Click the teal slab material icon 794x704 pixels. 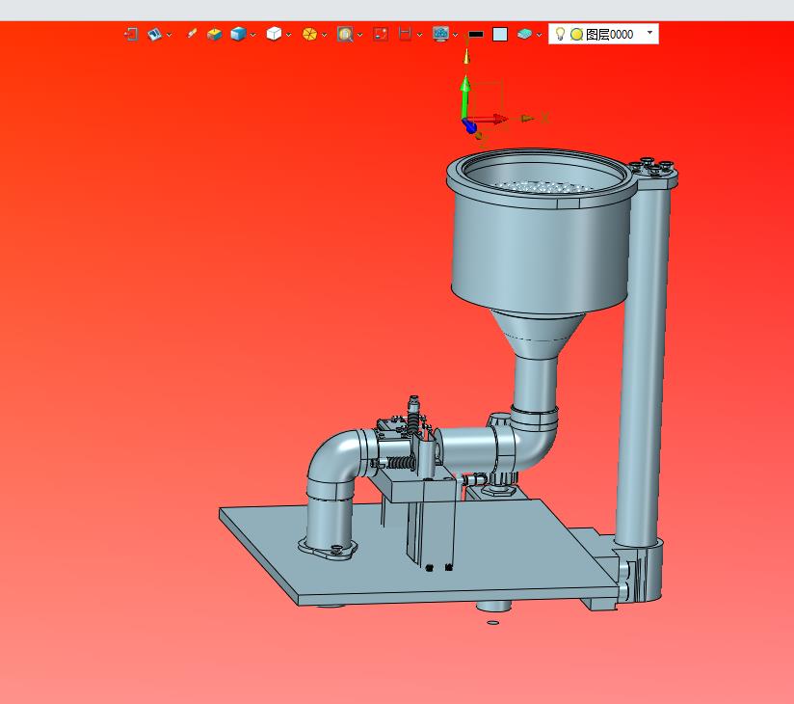click(x=524, y=34)
